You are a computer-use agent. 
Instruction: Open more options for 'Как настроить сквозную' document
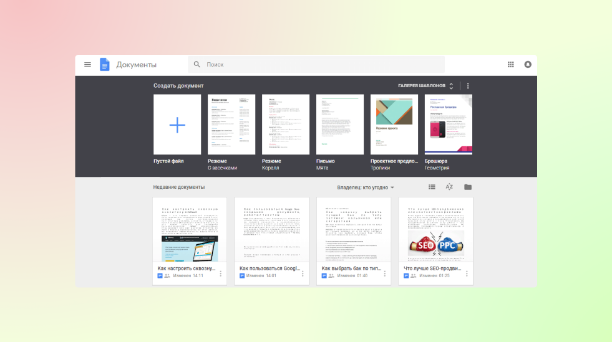pos(220,273)
